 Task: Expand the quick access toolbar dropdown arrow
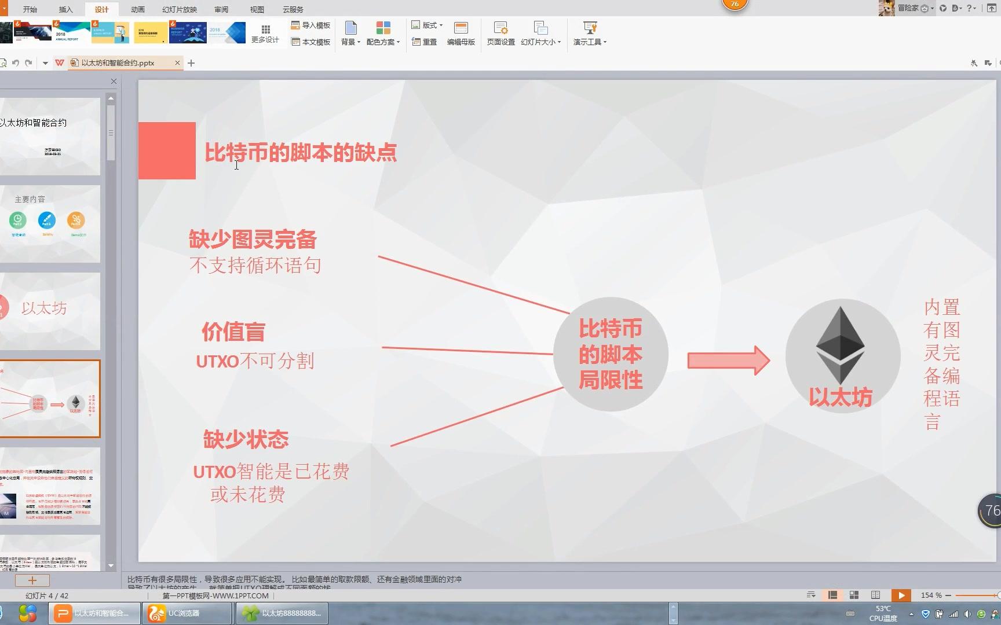tap(45, 63)
